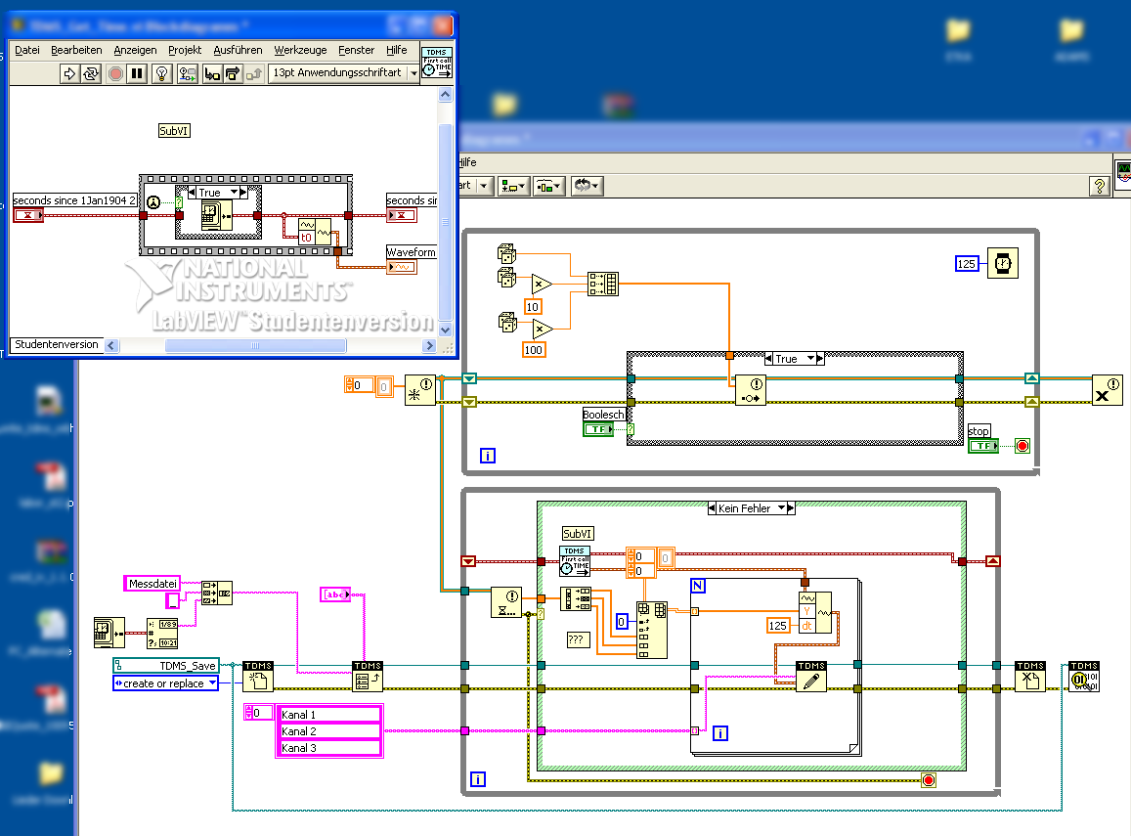This screenshot has height=836, width=1131.
Task: Open the Kein Fehler case selector dropdown
Action: click(x=781, y=508)
